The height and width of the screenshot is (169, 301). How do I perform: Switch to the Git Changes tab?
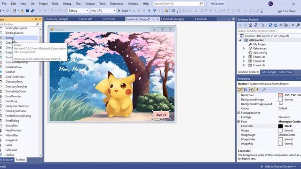[269, 72]
